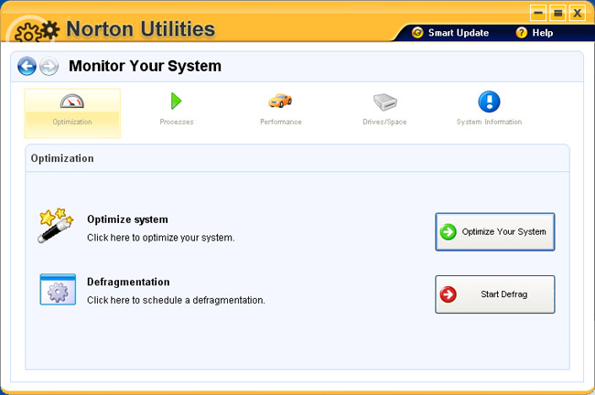Switch to the Processes tab
The image size is (595, 395).
pyautogui.click(x=177, y=109)
